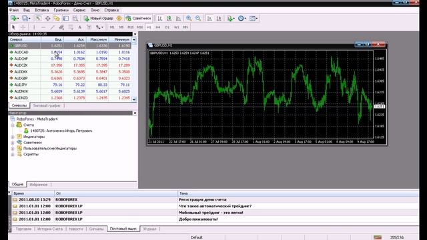Toggle the Navigator panel toolbar icon

57,18
